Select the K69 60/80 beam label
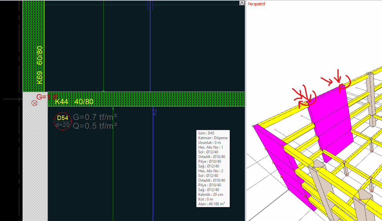This screenshot has height=221, width=382. pos(40,65)
